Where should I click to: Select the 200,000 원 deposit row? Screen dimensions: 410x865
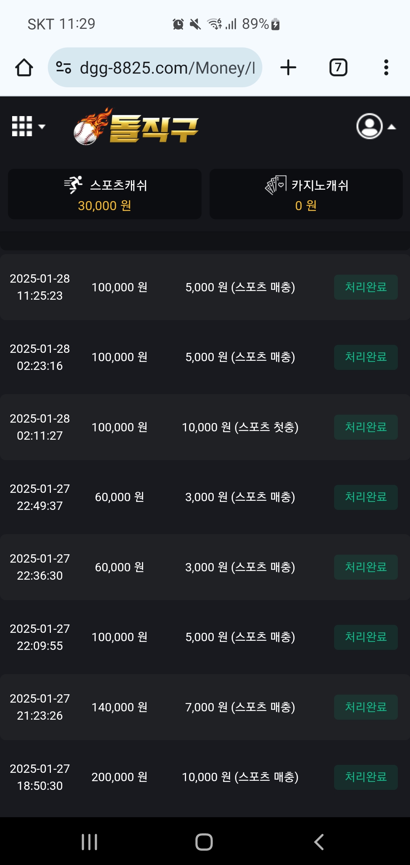205,777
